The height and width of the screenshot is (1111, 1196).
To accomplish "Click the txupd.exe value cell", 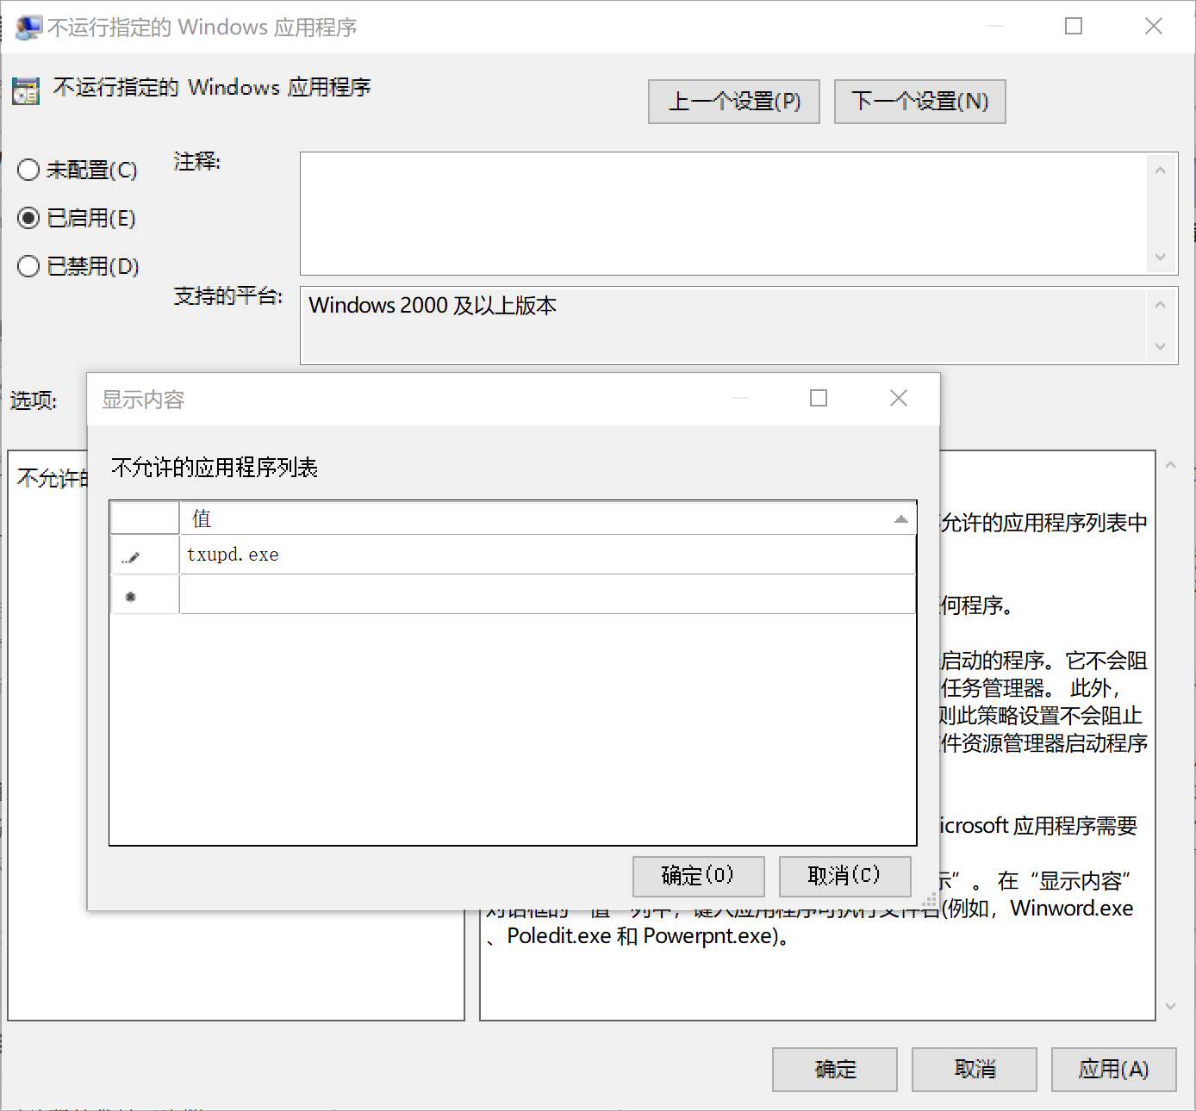I will coord(547,555).
